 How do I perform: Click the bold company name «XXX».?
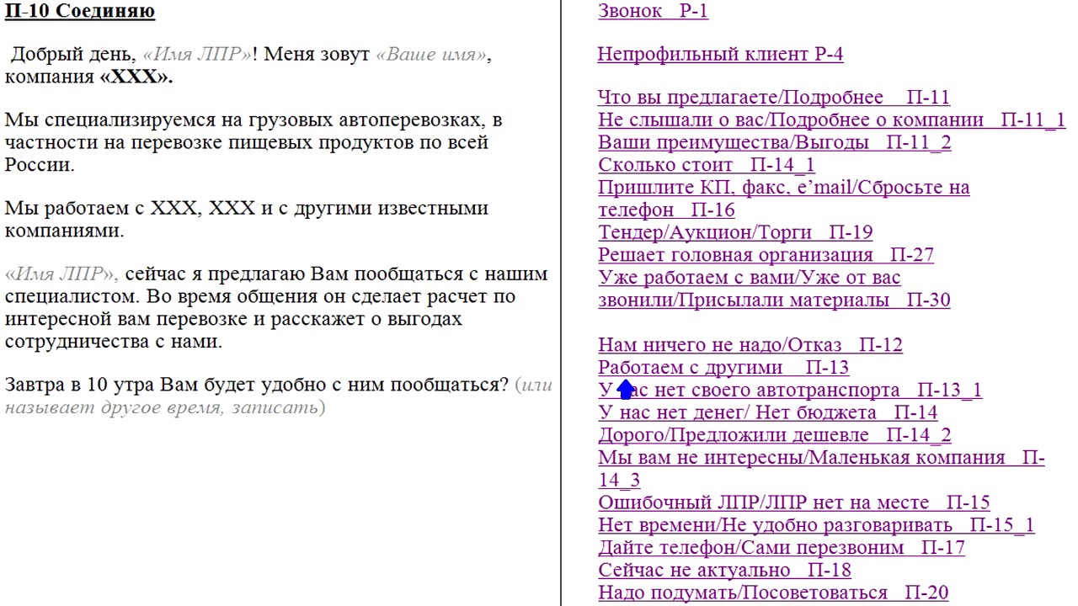(x=136, y=77)
